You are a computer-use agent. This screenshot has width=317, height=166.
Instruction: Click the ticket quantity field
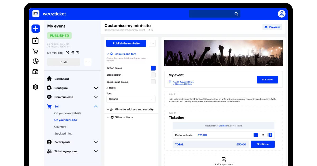click(x=263, y=135)
